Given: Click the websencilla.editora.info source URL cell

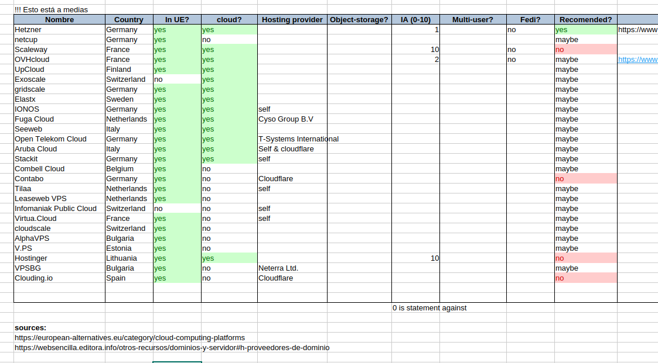Looking at the screenshot, I should click(x=172, y=348).
